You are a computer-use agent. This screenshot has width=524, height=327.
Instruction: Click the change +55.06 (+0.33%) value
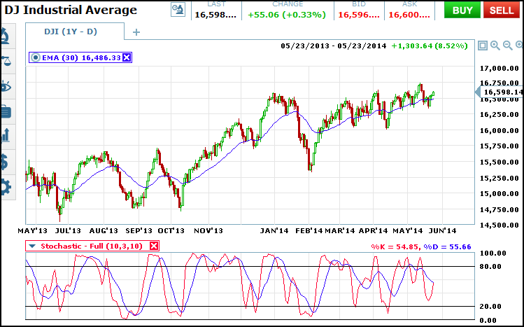tap(287, 15)
